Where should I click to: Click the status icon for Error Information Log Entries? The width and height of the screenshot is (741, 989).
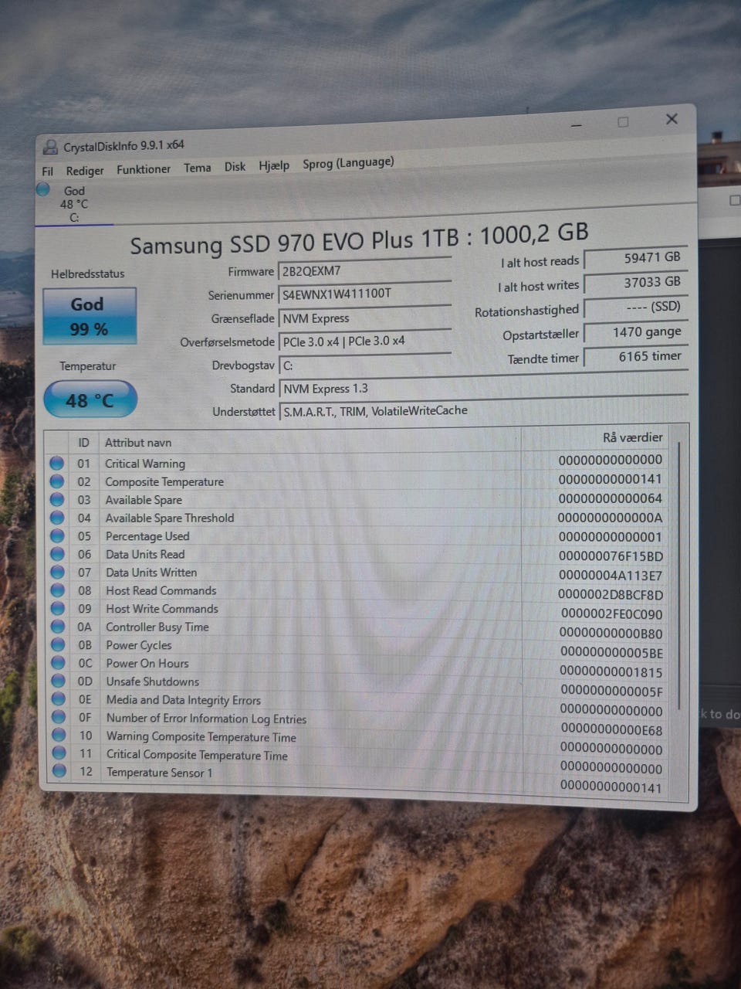[59, 717]
